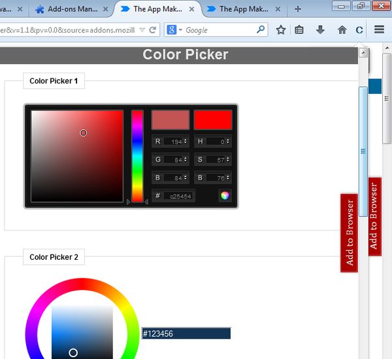Click the browser window scrollbar up arrow
Screen dimensions: 392x359
pos(387,48)
